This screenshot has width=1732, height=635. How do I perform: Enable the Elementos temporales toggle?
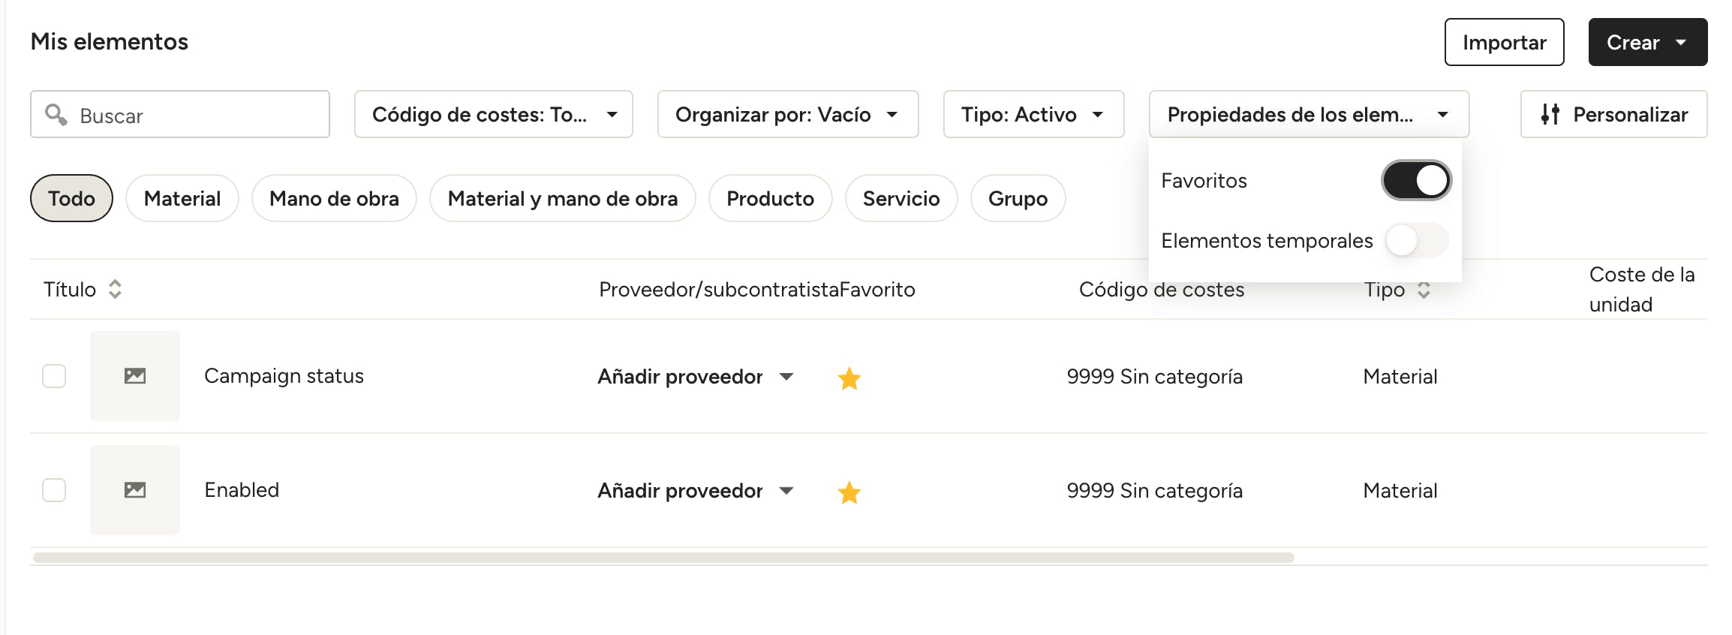pyautogui.click(x=1416, y=241)
